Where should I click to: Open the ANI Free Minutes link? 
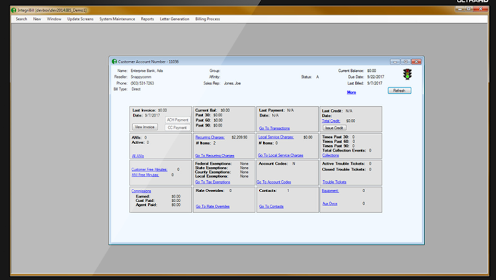tap(145, 175)
